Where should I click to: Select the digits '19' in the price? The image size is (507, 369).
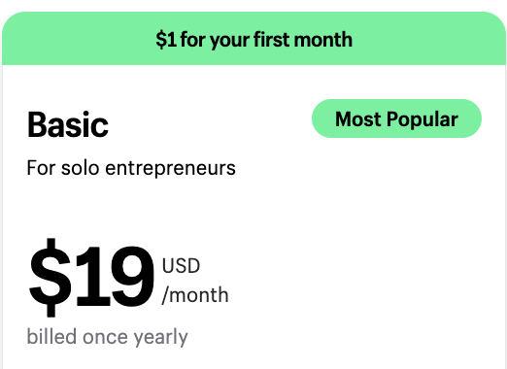click(x=115, y=276)
